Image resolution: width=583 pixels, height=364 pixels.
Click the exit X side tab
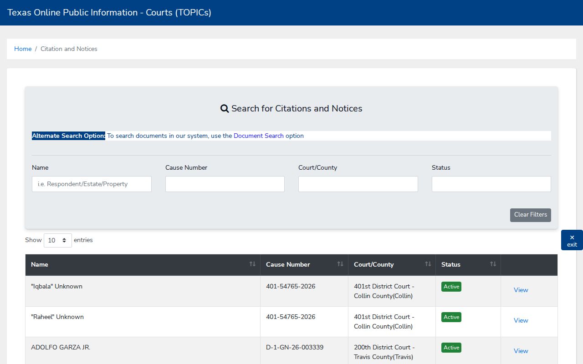(572, 240)
